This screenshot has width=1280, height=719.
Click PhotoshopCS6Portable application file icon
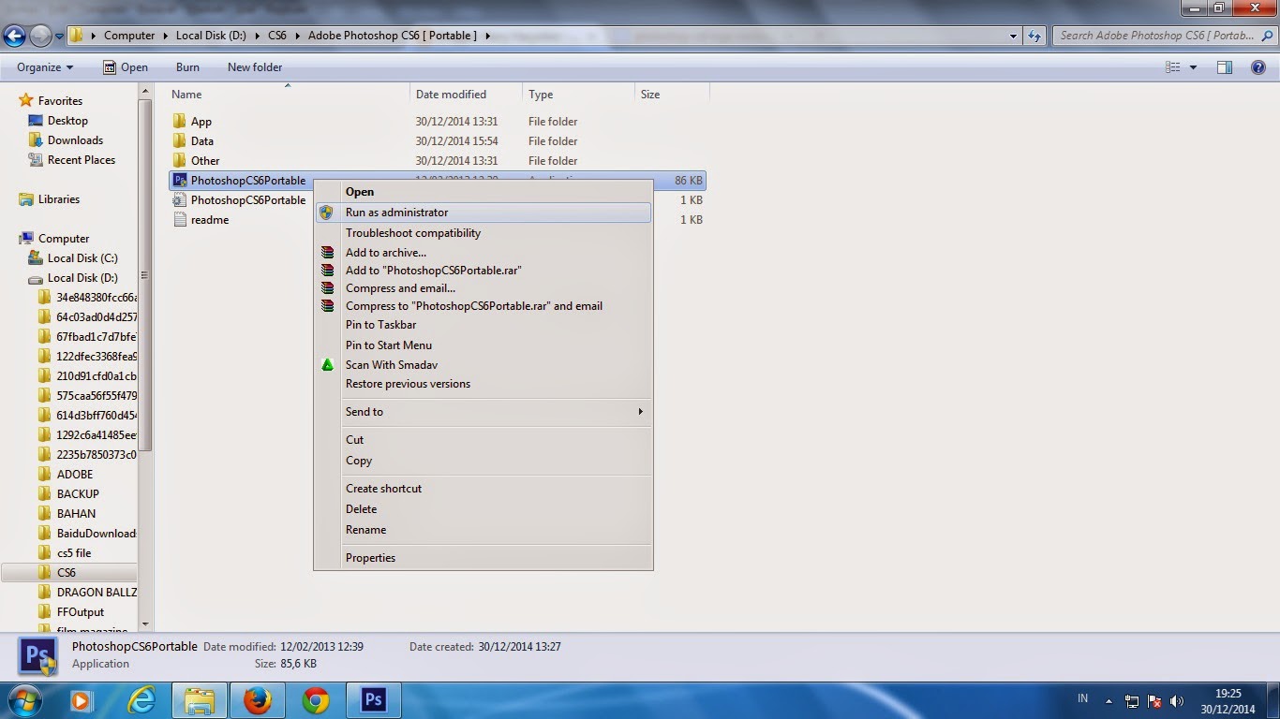point(180,180)
